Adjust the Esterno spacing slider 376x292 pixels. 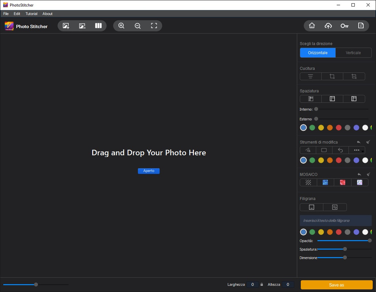[x=316, y=119]
